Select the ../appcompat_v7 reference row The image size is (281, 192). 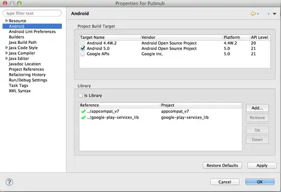(161, 111)
